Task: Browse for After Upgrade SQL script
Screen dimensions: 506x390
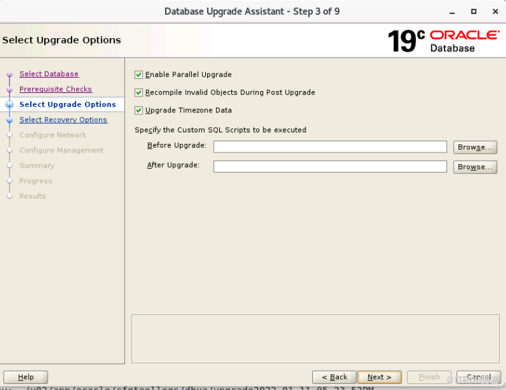Action: (475, 167)
